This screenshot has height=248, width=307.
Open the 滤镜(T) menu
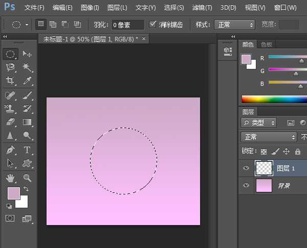click(x=202, y=8)
